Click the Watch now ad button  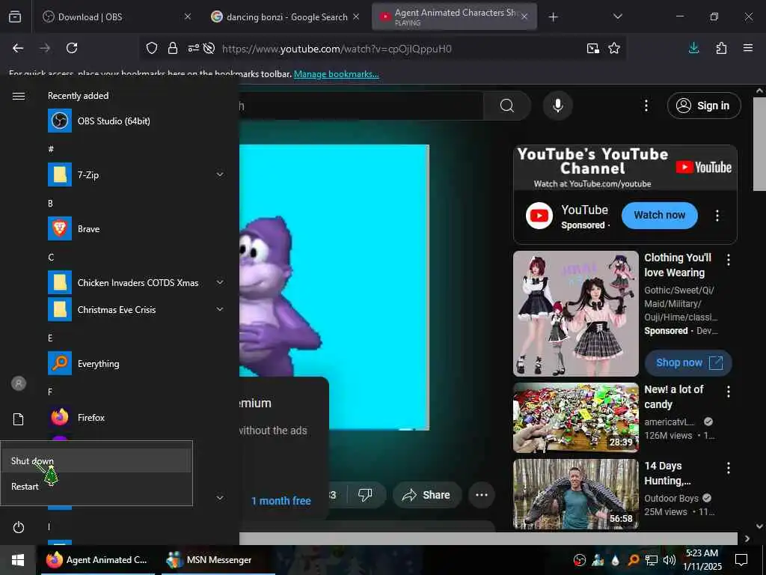660,215
